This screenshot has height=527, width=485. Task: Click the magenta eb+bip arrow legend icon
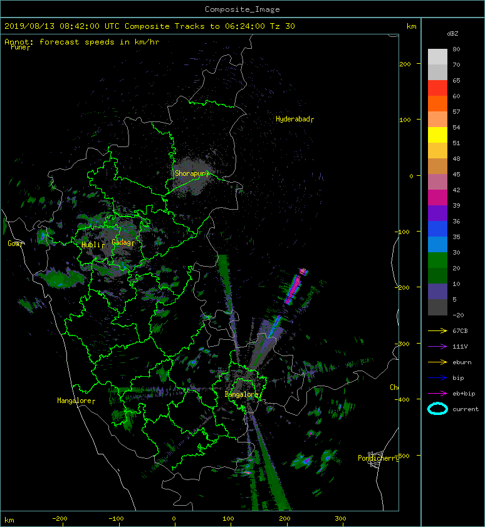coord(437,394)
